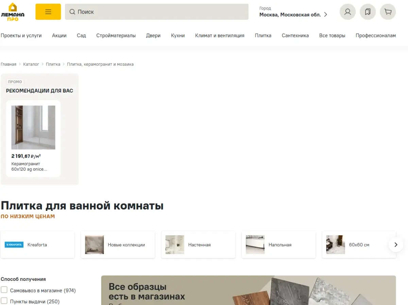Select Новые коллекции category card

click(118, 245)
